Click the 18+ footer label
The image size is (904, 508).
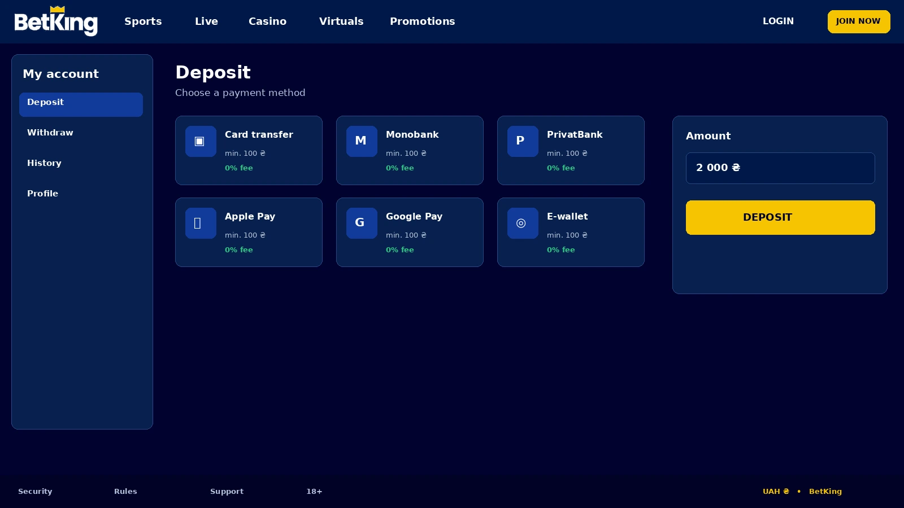pos(314,492)
